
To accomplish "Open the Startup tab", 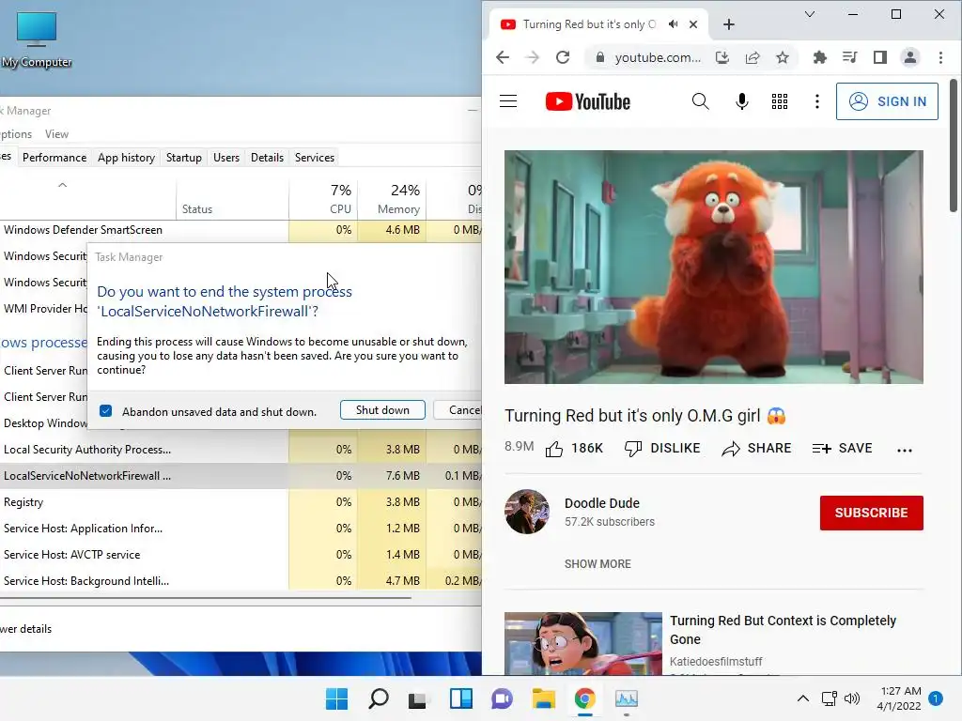I will 184,158.
